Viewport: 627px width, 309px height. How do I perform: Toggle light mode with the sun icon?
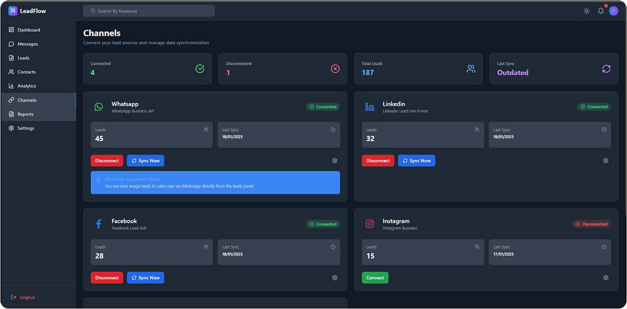(586, 11)
